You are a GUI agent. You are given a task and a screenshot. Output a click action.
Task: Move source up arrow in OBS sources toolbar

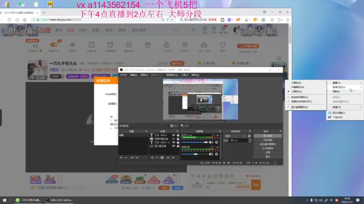(x=168, y=157)
